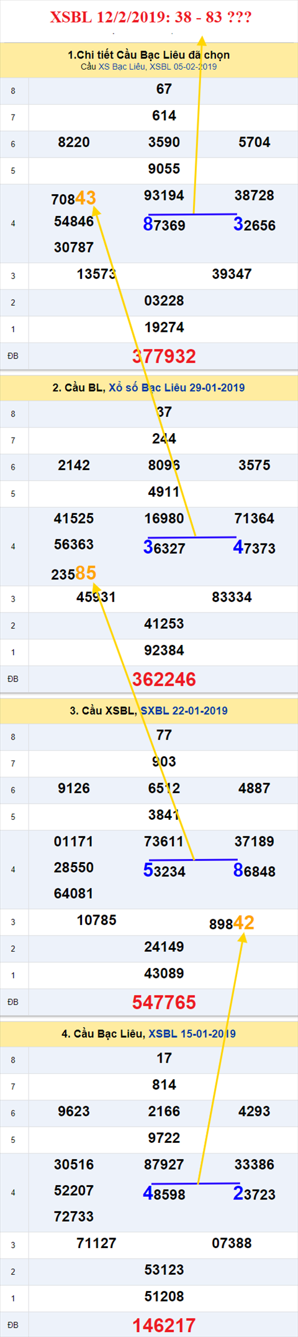Screen dimensions: 298x1337
Task: Click number 23723 with blue 2
Action: pos(255,1194)
